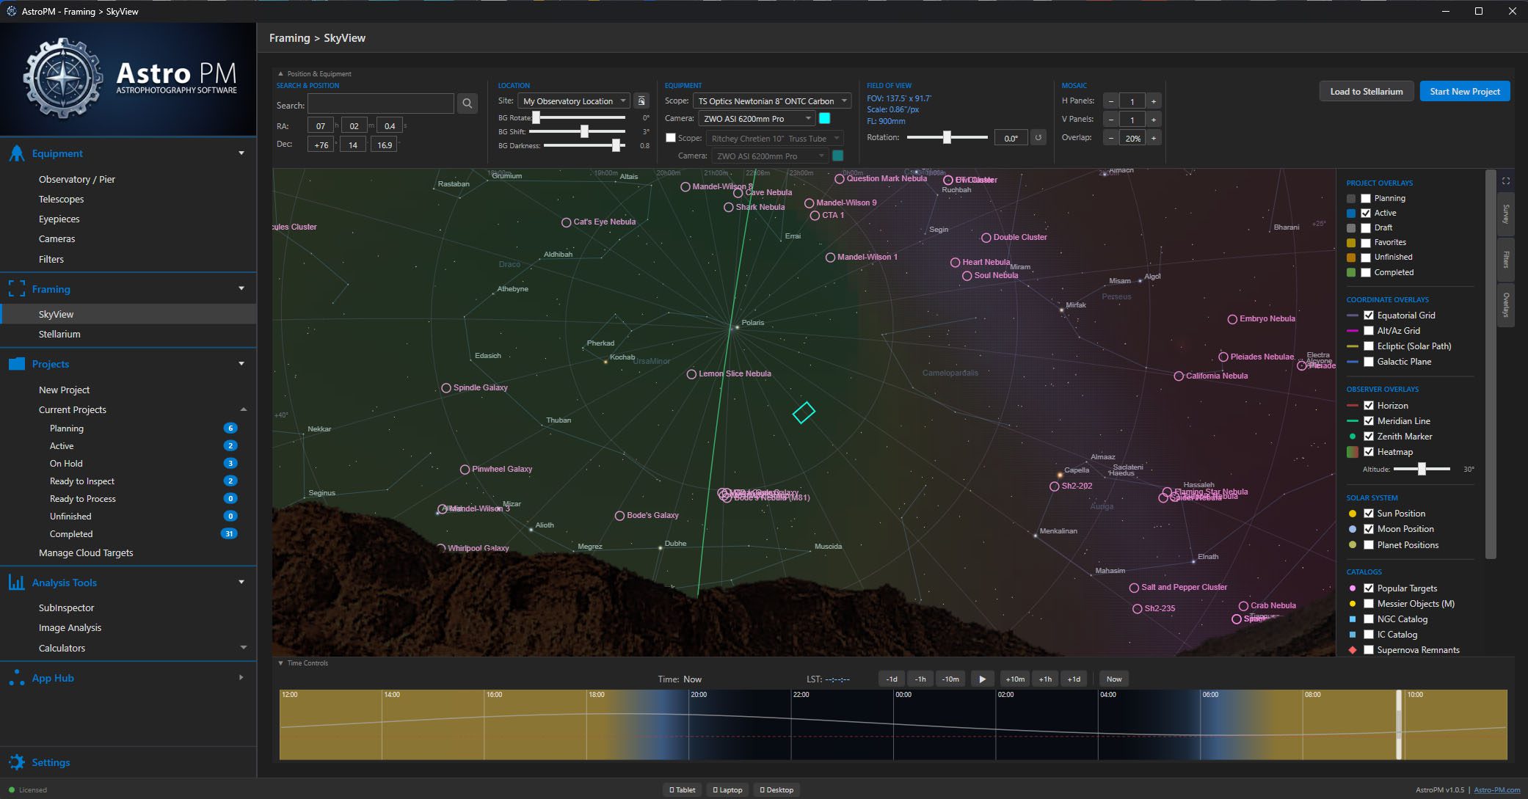Click the rotation reset icon

[x=1038, y=138]
